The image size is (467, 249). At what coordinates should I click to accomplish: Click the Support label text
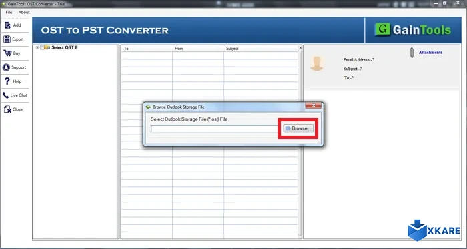19,67
